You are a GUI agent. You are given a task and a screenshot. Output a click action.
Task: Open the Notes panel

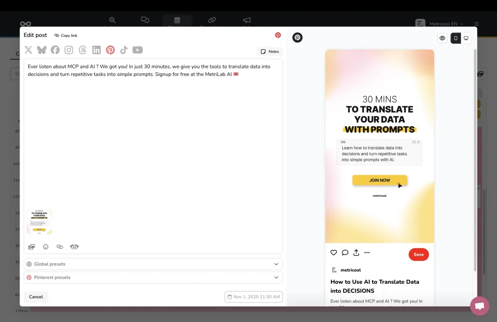pos(270,51)
